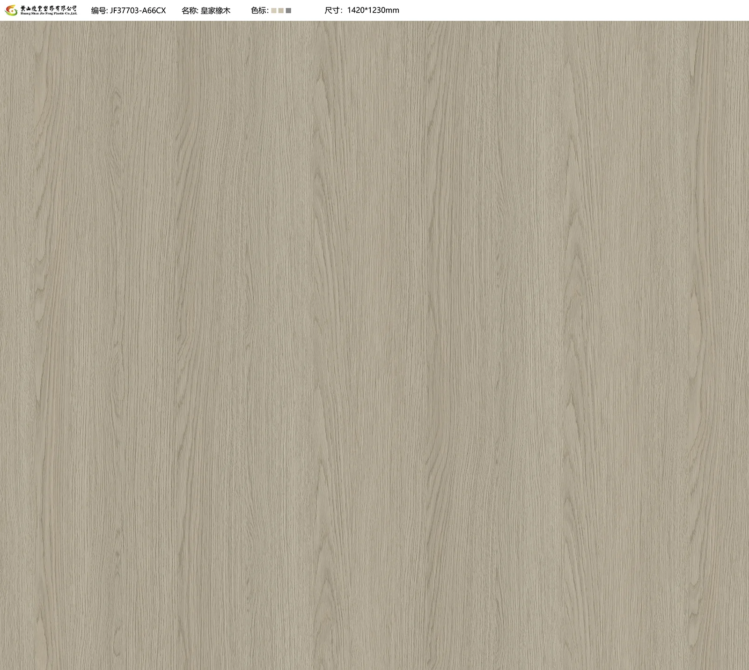Click the 'Huang Shan Jie Feng Plastic Co.,Ltd.' text
Viewport: 749px width, 670px height.
[48, 13]
